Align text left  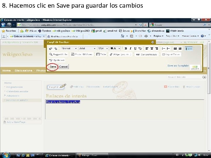click(147, 49)
